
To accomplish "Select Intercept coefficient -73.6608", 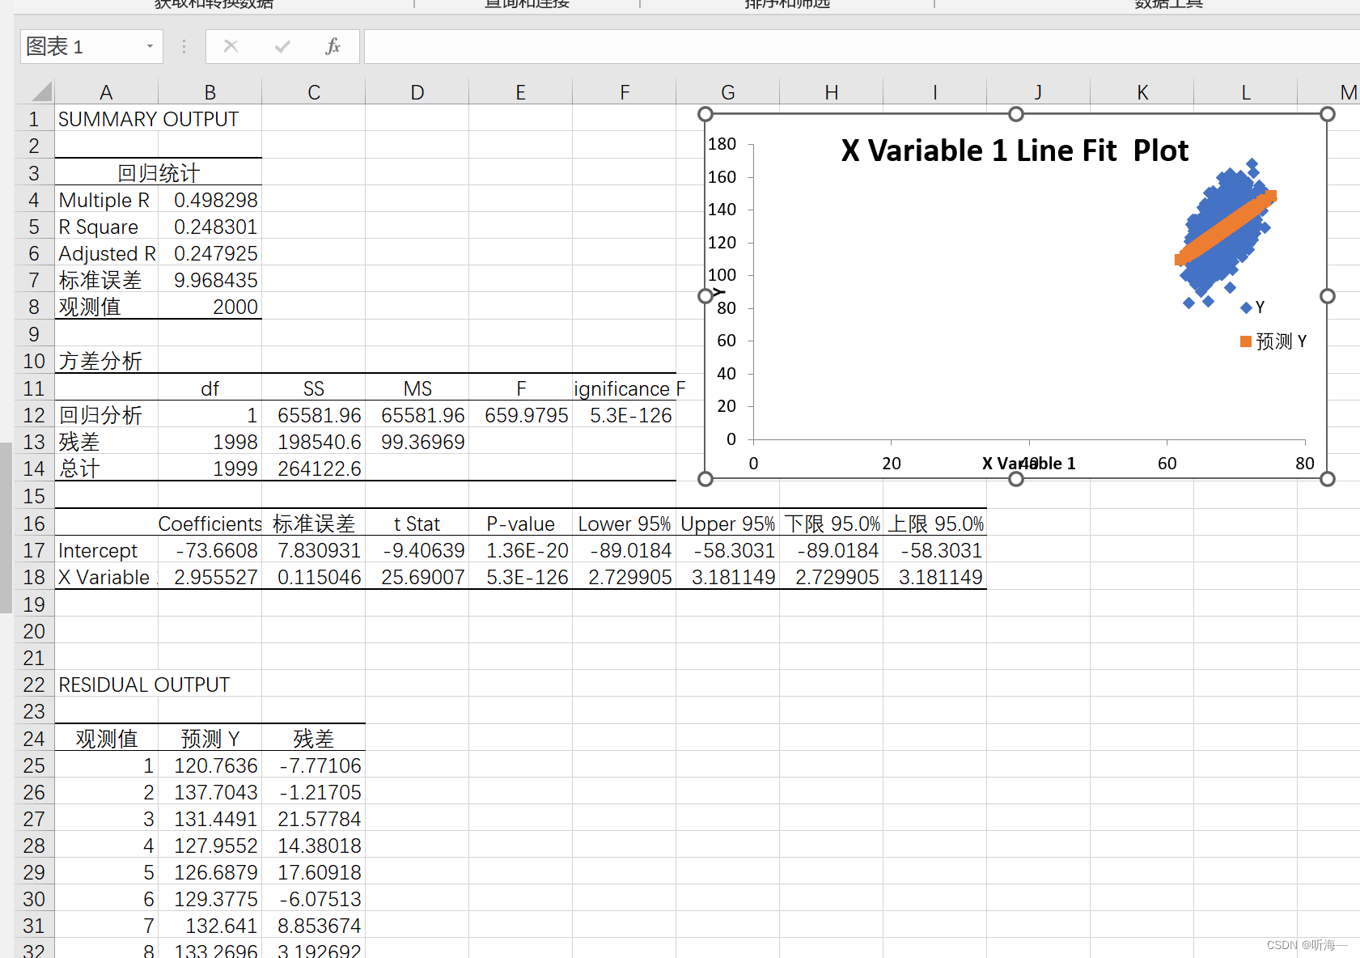I will [210, 550].
